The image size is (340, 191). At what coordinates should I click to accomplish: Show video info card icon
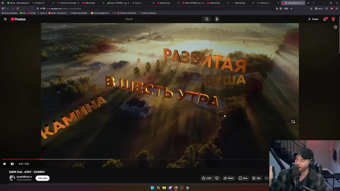point(335,27)
